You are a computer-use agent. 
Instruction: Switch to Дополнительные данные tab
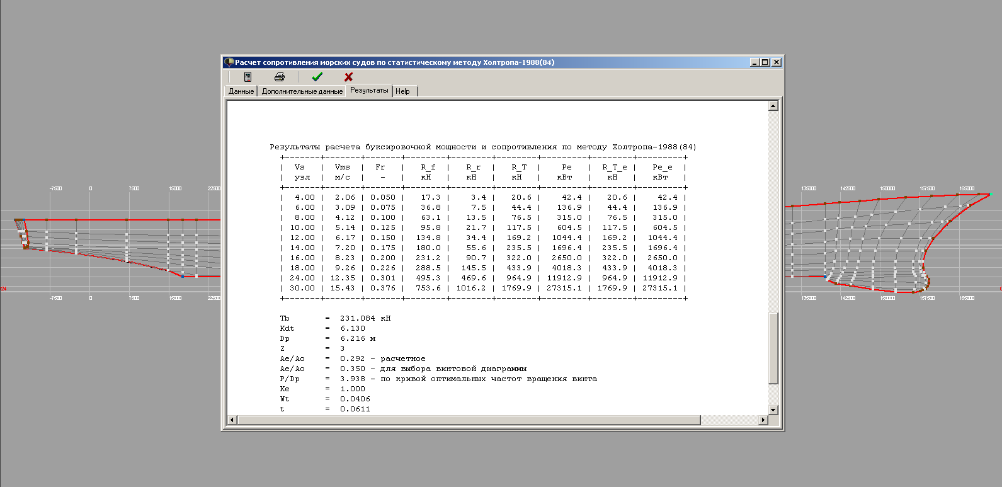pyautogui.click(x=302, y=91)
